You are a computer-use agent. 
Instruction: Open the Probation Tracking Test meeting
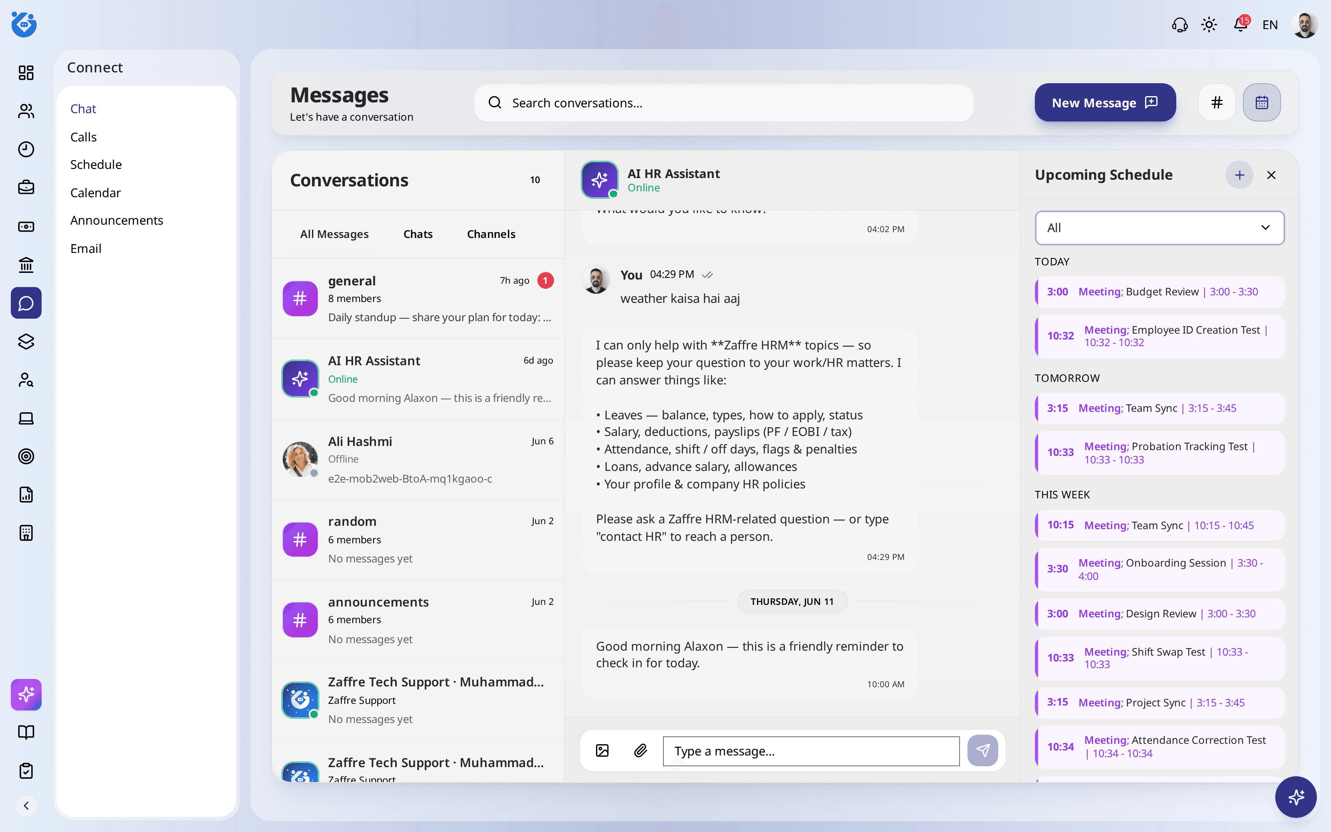coord(1159,453)
